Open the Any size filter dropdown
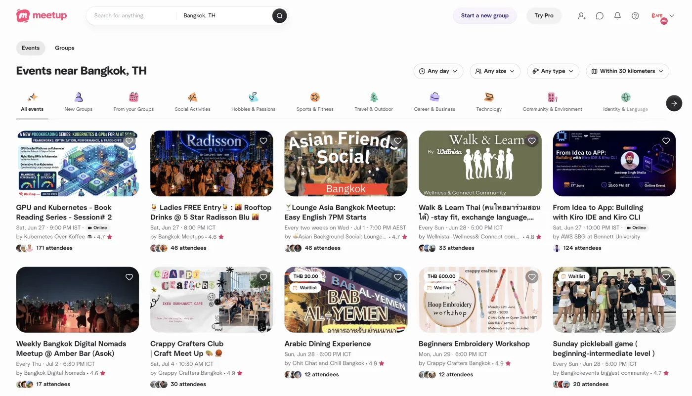This screenshot has width=692, height=396. click(495, 71)
